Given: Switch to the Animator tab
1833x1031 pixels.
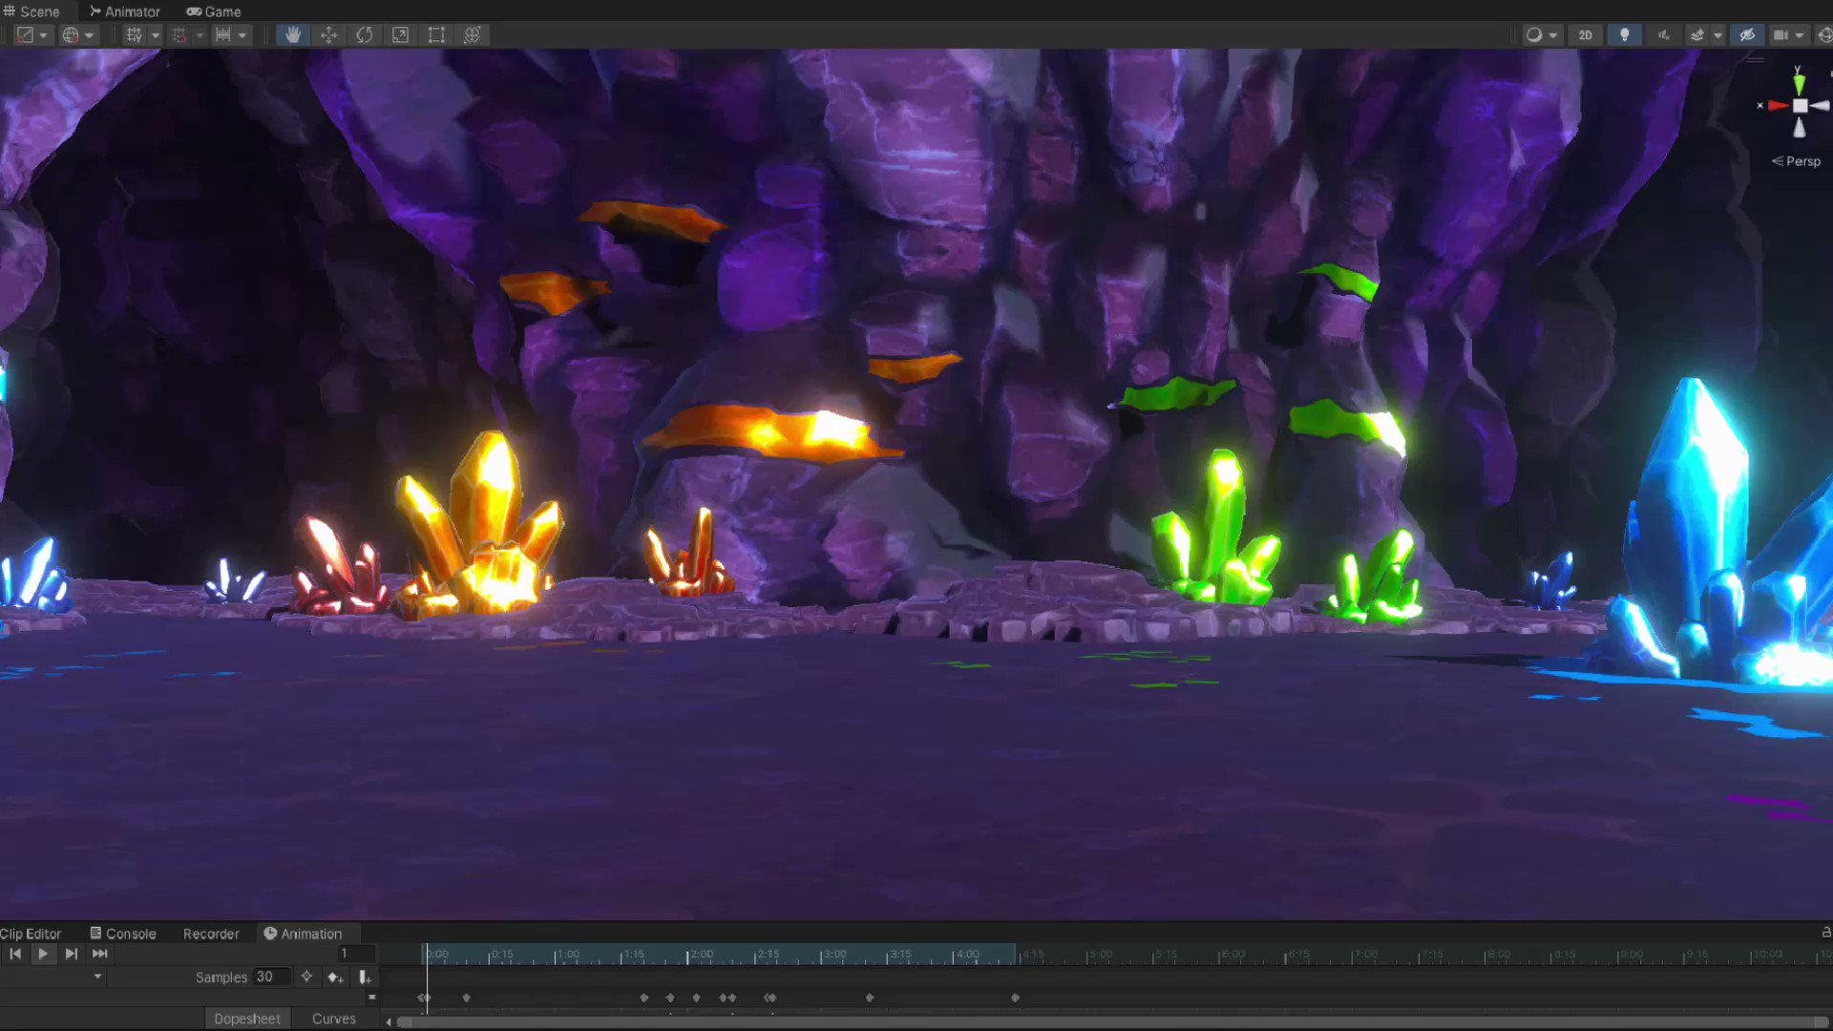Looking at the screenshot, I should pyautogui.click(x=125, y=11).
